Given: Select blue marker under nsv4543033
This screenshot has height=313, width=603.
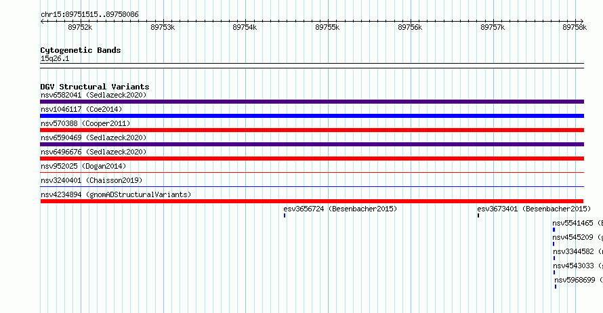Looking at the screenshot, I should [x=554, y=272].
